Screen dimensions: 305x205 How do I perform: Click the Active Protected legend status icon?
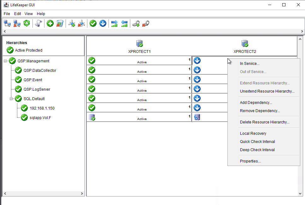tap(10, 50)
